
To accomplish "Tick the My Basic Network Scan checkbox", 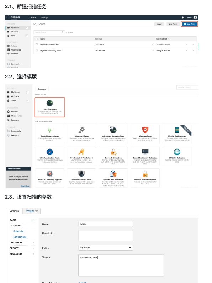I will click(37, 44).
